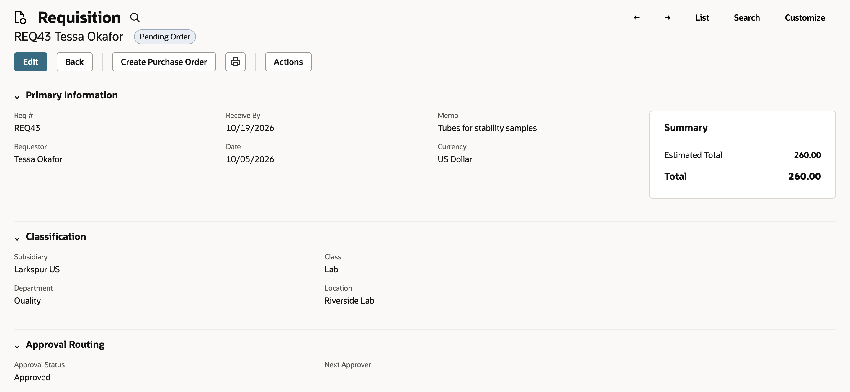
Task: Open the Search link in header
Action: pos(747,17)
